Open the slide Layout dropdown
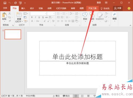 [26, 14]
